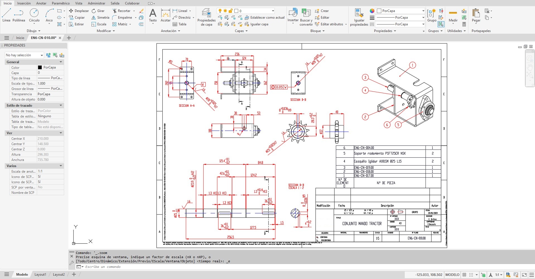535x279 pixels.
Task: Toggle clean screen mode in status bar
Action: tap(524, 275)
